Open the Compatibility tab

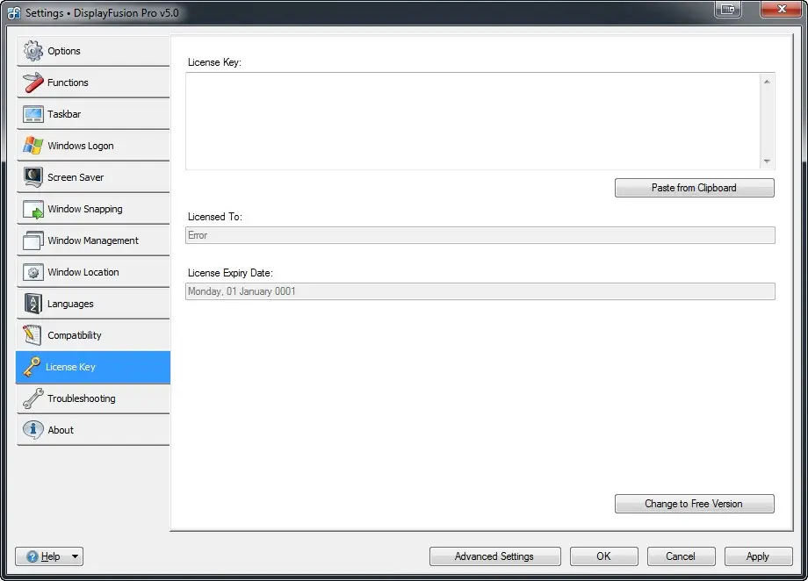(x=93, y=335)
